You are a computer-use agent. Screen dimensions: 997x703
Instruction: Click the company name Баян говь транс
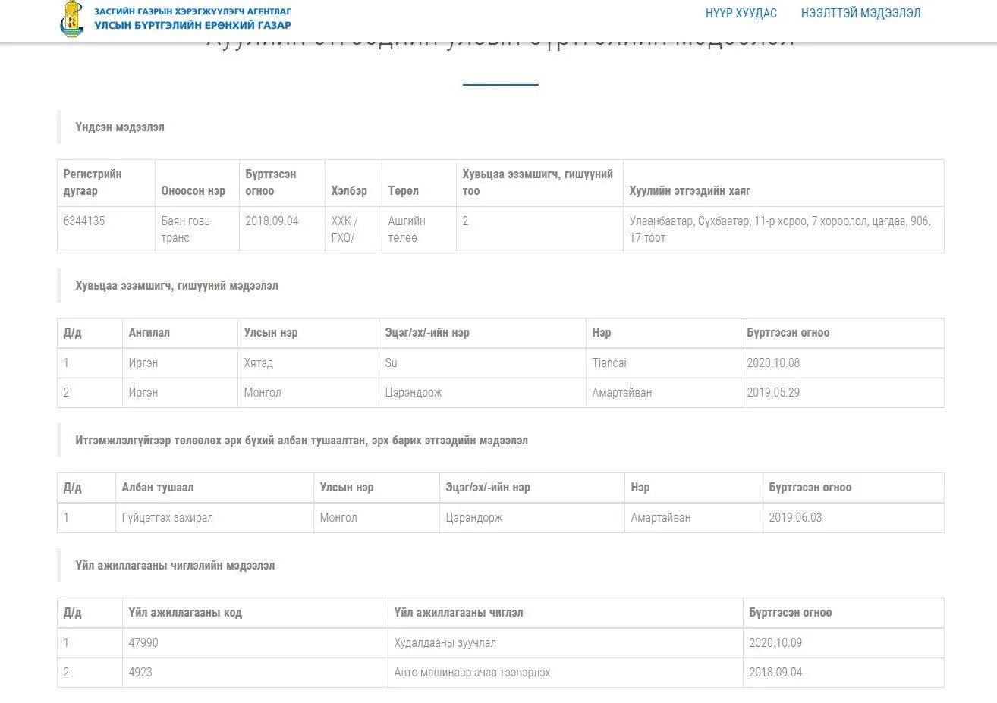(197, 229)
